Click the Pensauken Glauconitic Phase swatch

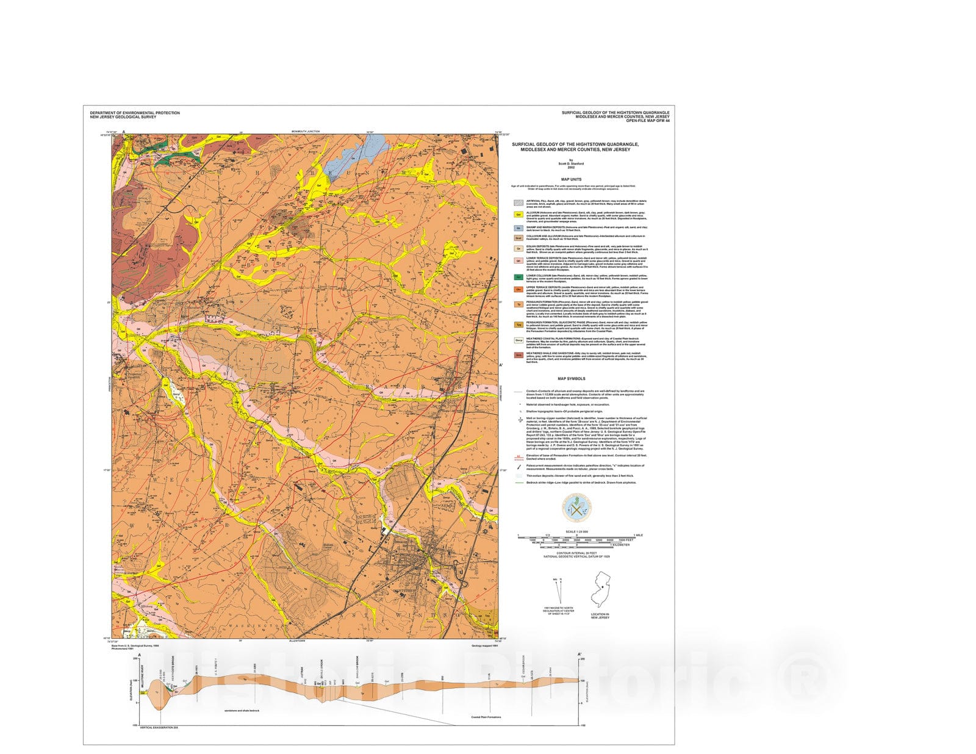(x=518, y=325)
